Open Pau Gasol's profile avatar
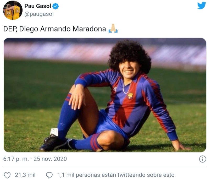 tap(13, 10)
